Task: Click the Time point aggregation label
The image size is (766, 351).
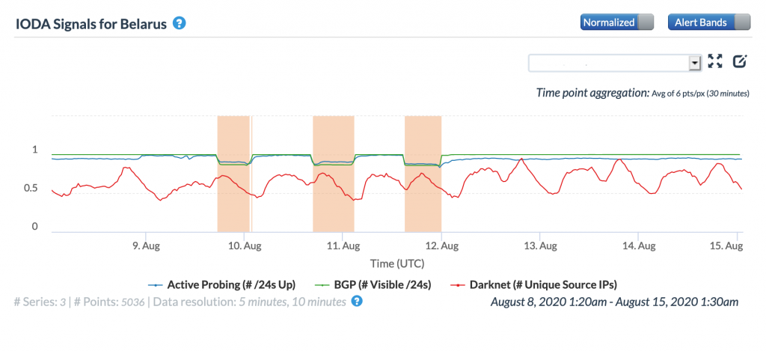Action: (x=591, y=93)
